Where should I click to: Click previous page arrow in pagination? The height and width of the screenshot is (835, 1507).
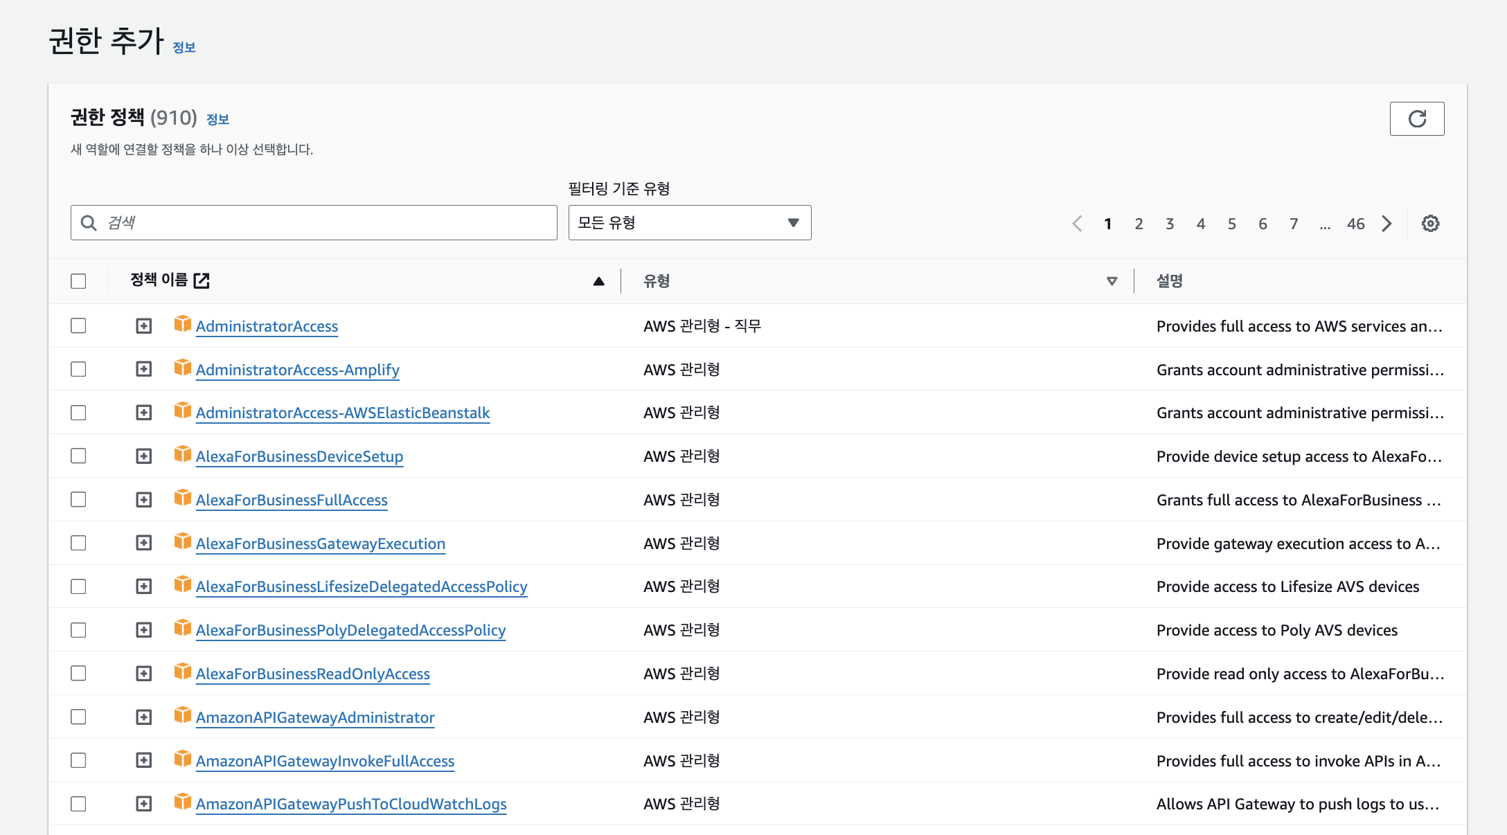tap(1077, 224)
